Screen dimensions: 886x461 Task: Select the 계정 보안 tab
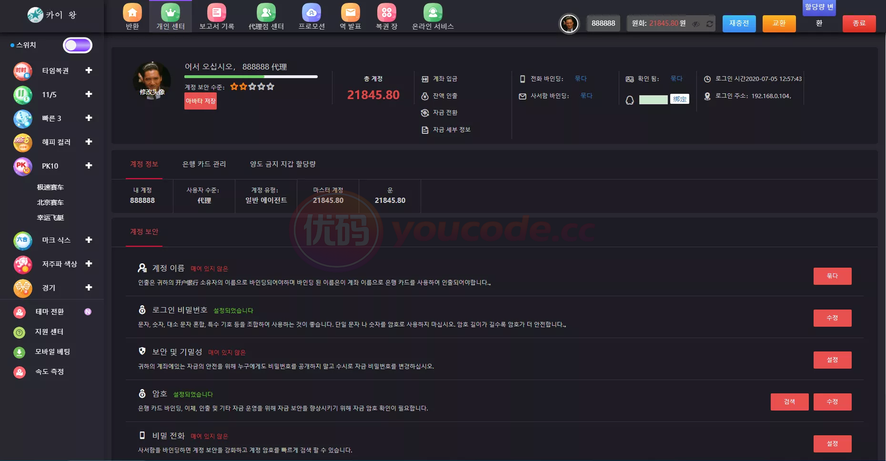(144, 232)
